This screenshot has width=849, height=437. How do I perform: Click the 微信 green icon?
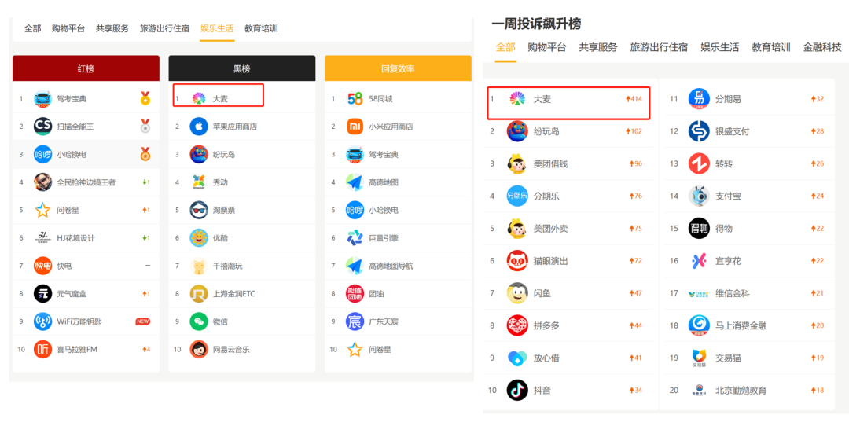coord(199,321)
